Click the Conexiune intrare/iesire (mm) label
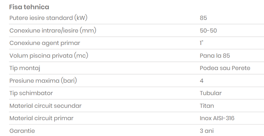The image size is (264, 136). tap(53, 31)
